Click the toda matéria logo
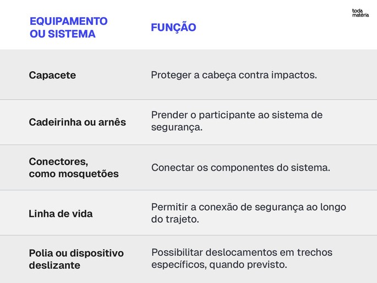 [x=360, y=13]
